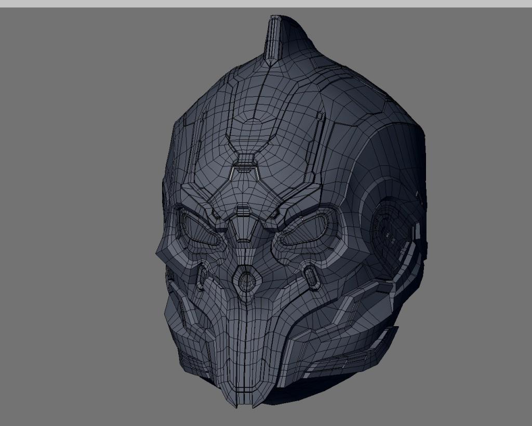Click empty viewport background left of helmet

[x=78, y=217]
